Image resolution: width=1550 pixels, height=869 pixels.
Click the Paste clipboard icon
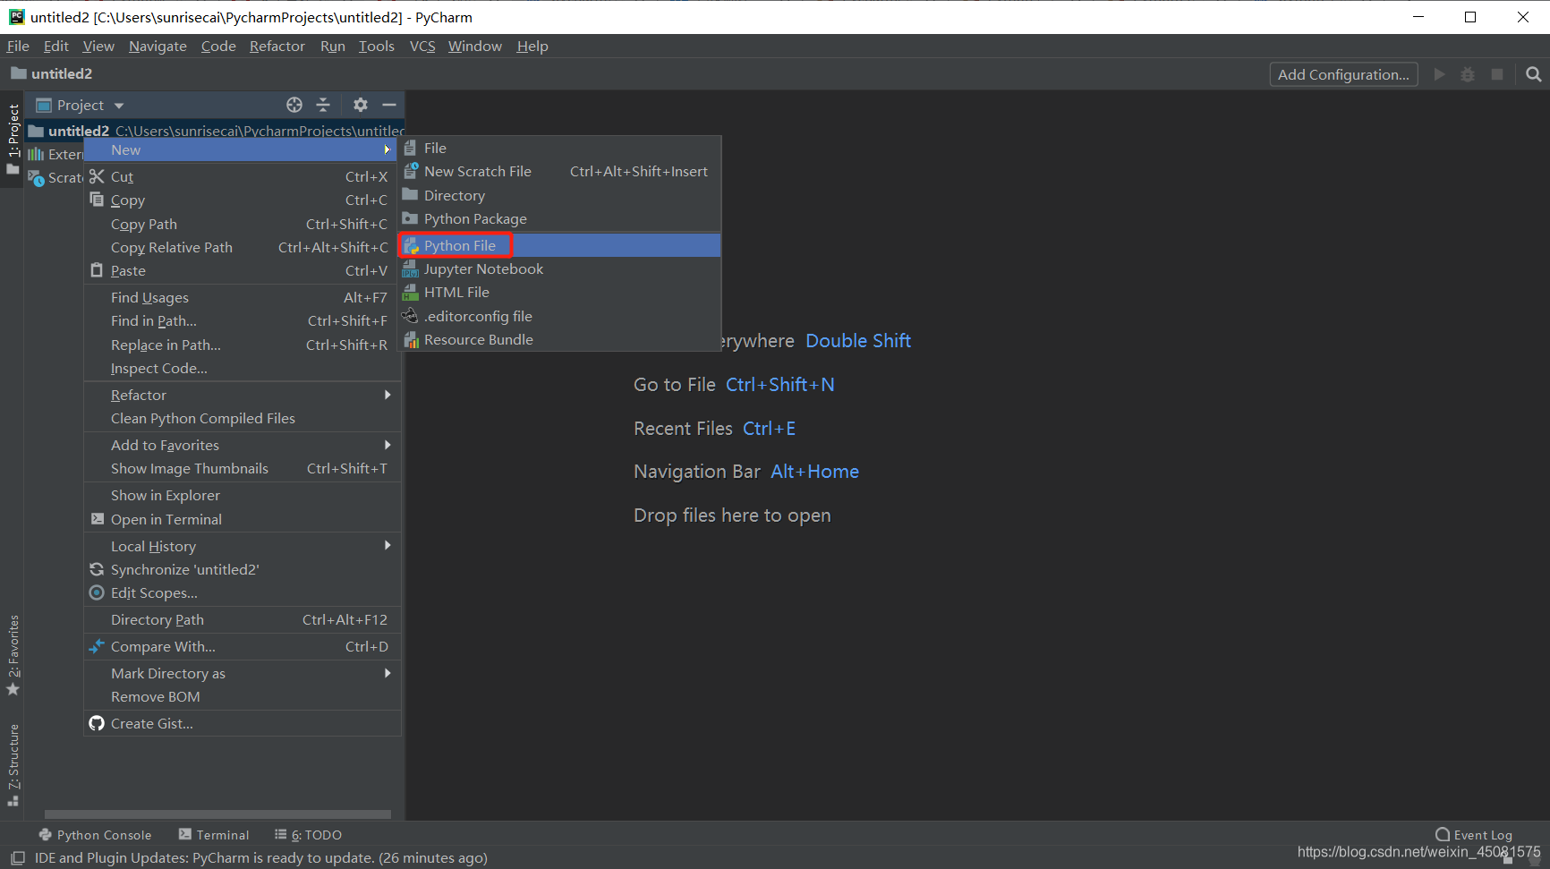pyautogui.click(x=97, y=269)
